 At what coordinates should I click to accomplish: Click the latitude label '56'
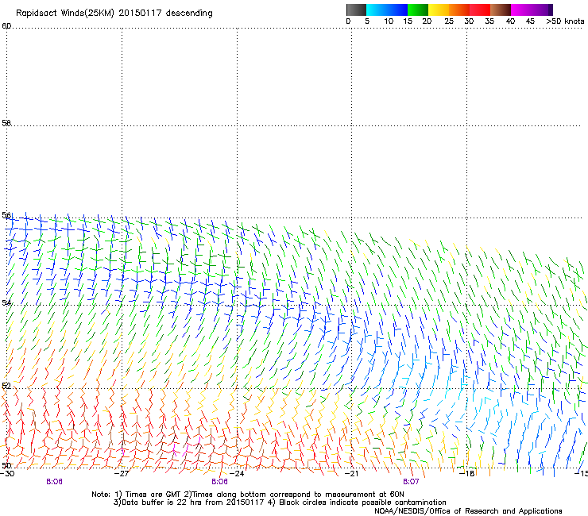[x=6, y=215]
